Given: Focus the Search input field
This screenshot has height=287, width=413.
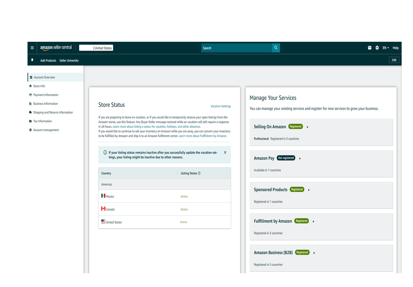Looking at the screenshot, I should (237, 48).
